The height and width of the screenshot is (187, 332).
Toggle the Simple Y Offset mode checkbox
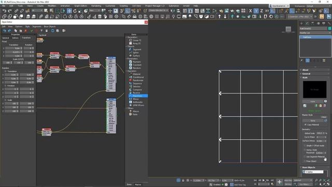pyautogui.click(x=305, y=145)
